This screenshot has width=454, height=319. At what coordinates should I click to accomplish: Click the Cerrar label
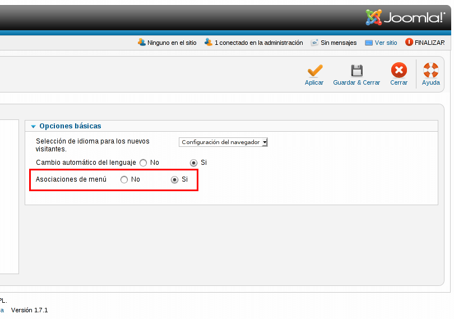(399, 82)
